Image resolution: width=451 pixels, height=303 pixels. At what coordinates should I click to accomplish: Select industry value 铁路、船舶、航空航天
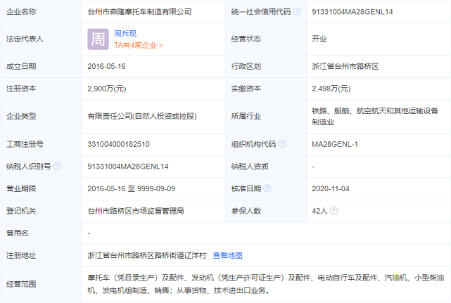click(x=375, y=116)
